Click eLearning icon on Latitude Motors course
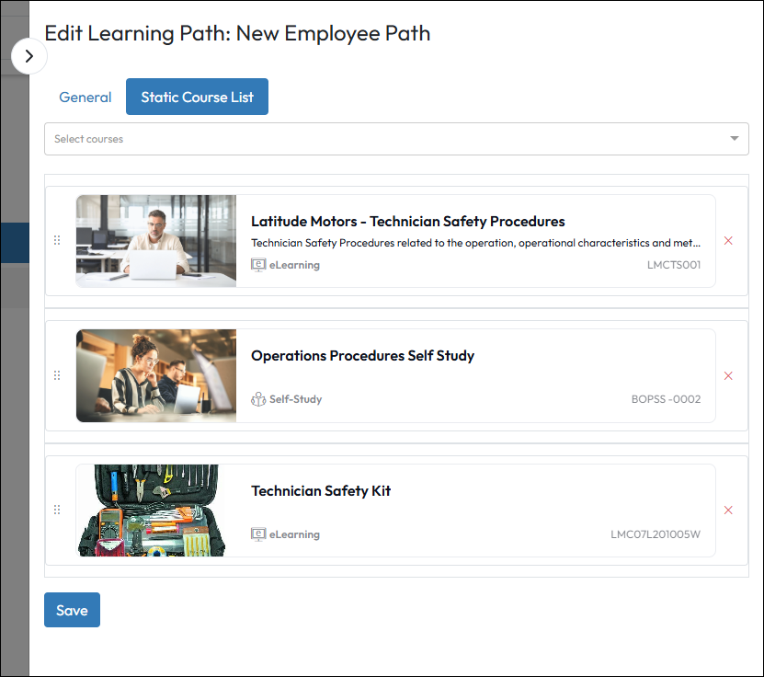This screenshot has width=764, height=677. [x=258, y=265]
